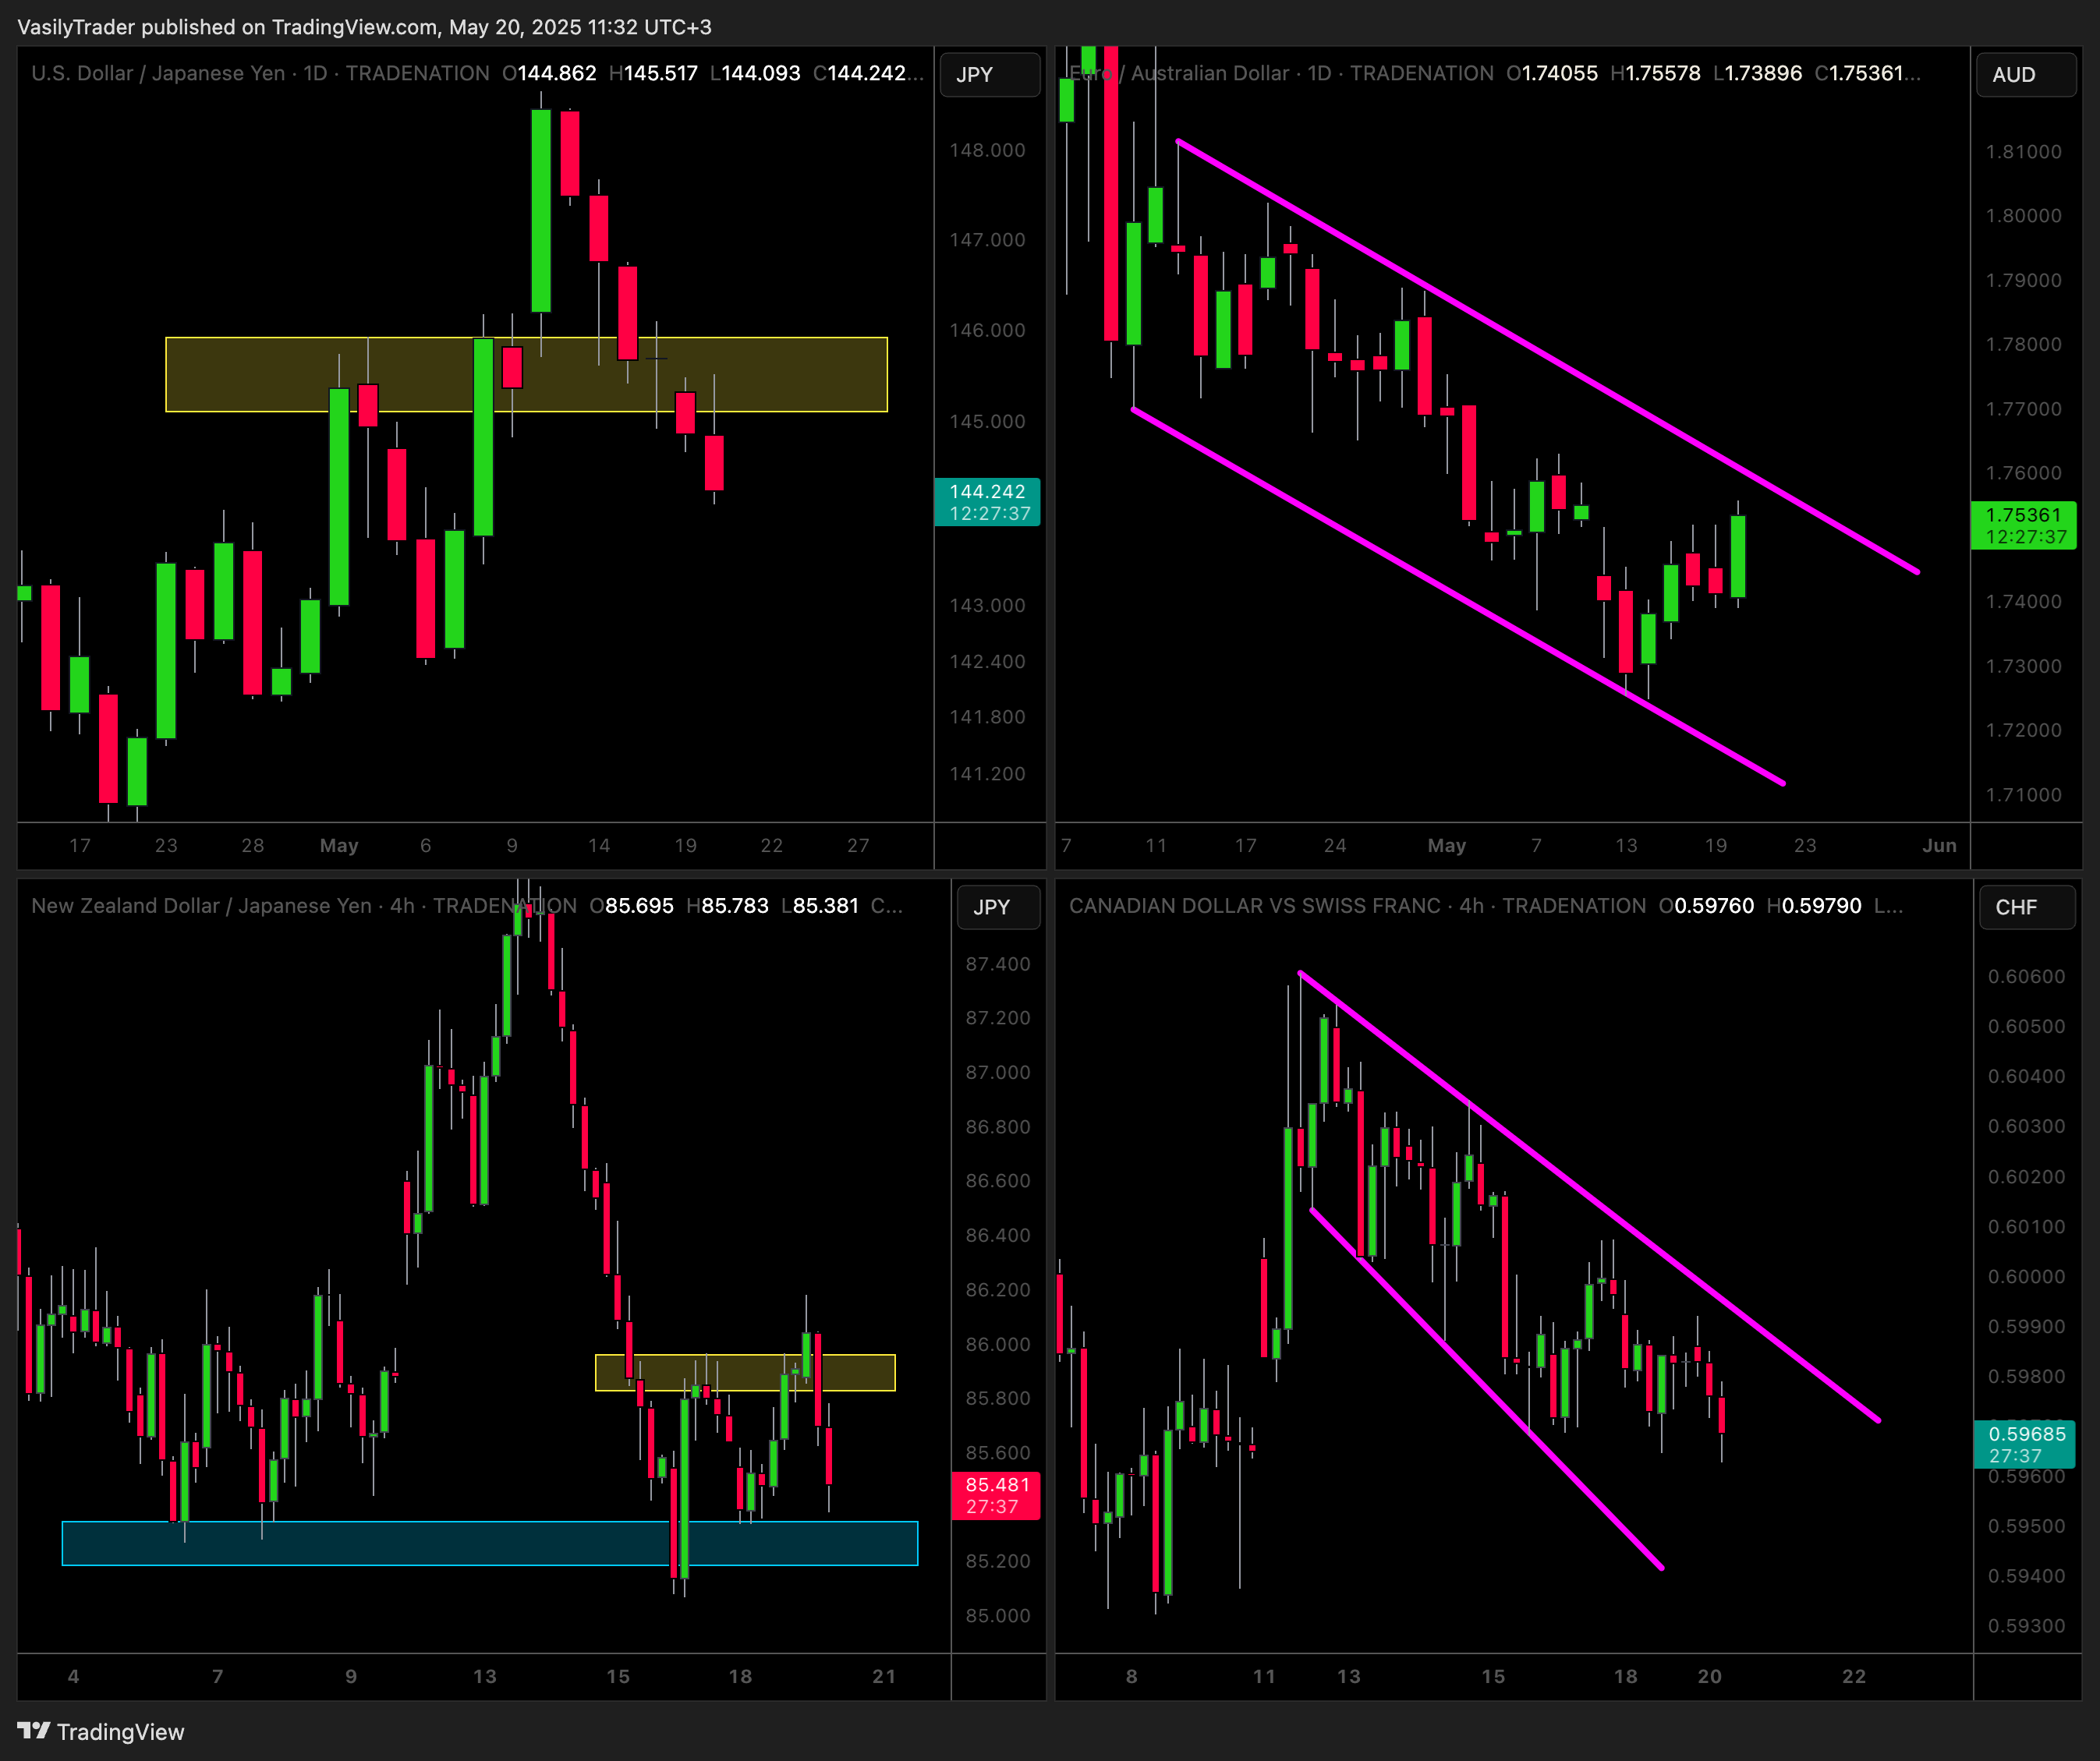Viewport: 2100px width, 1761px height.
Task: Select the lower magenta trendline on EUR/AUD chart
Action: (1458, 596)
